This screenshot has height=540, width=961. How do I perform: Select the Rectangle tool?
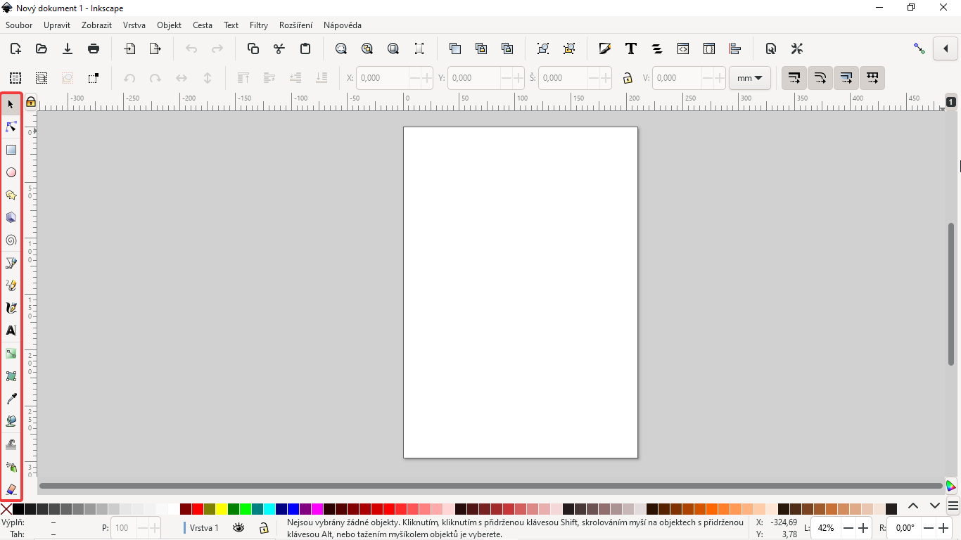[x=11, y=150]
